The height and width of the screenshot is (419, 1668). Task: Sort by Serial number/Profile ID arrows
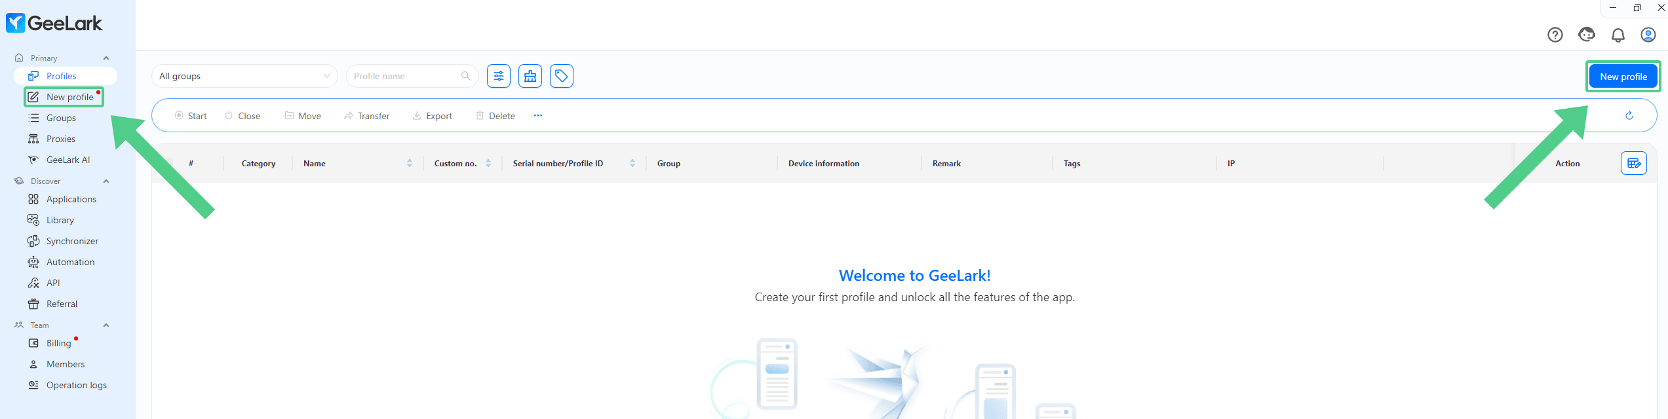(x=632, y=163)
